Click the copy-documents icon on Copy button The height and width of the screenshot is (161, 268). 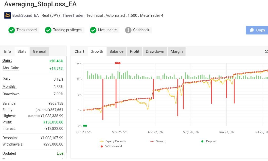pos(252,30)
